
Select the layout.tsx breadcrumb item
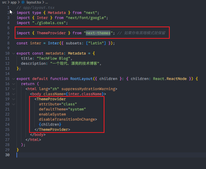[x=34, y=2]
